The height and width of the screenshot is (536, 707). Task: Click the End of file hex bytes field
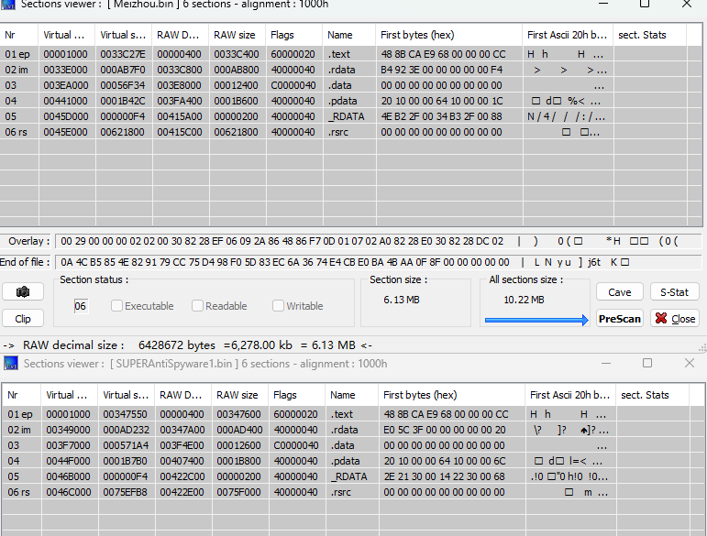[x=378, y=262]
